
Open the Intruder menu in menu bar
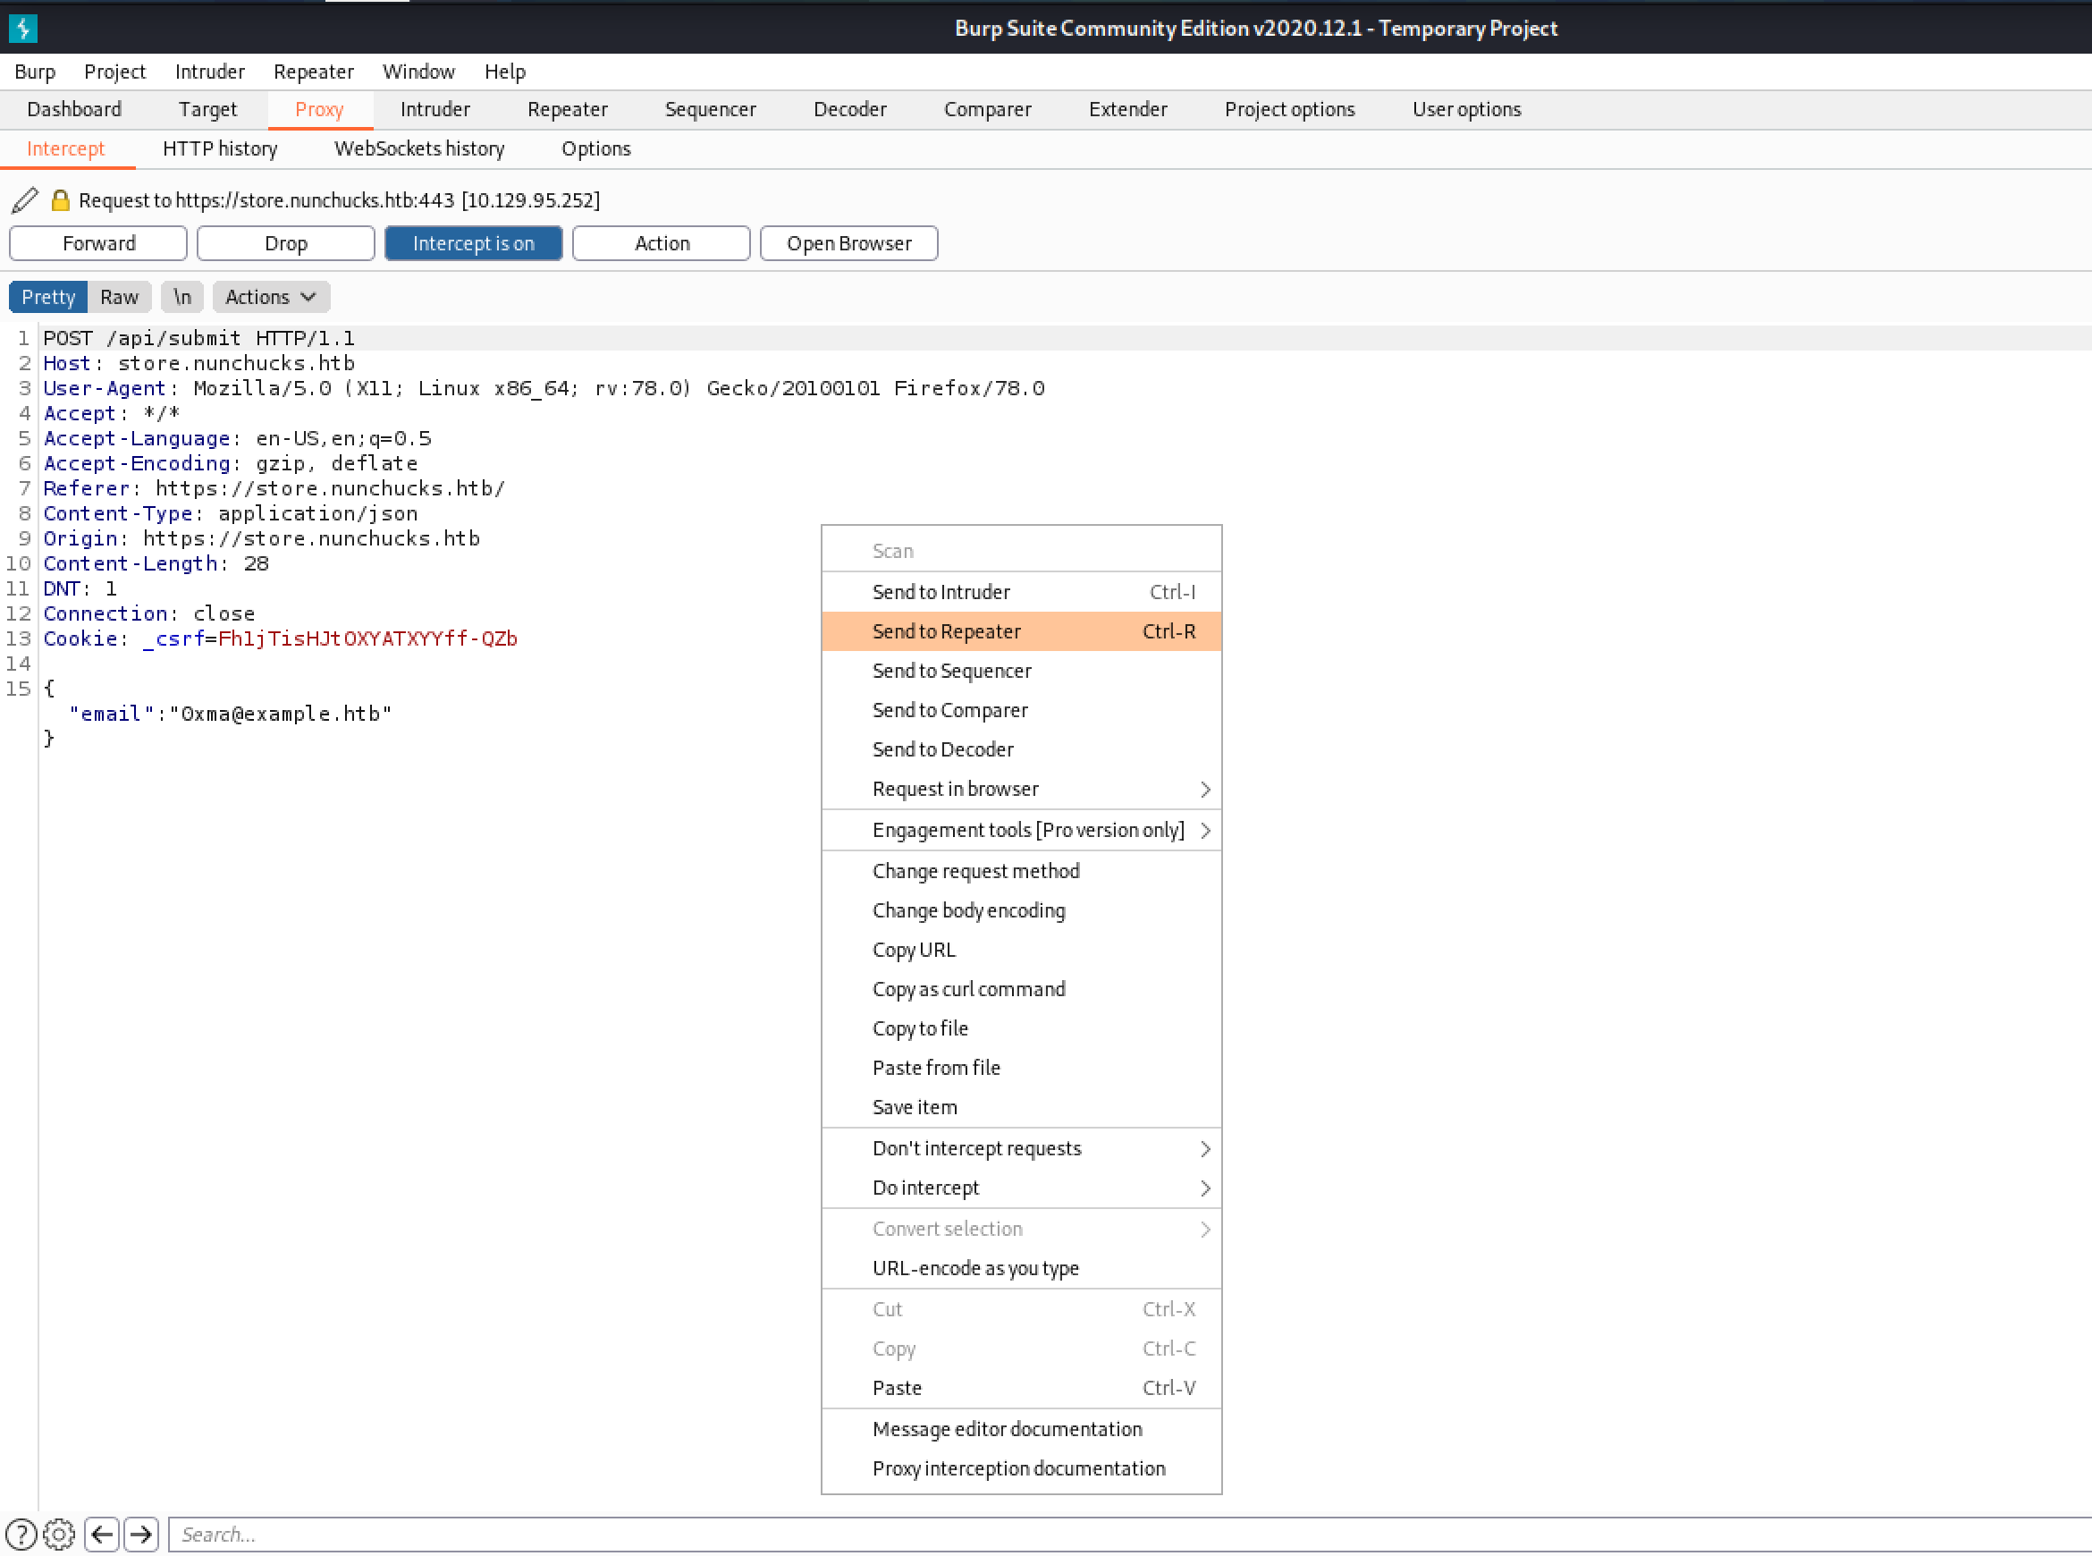pyautogui.click(x=210, y=72)
